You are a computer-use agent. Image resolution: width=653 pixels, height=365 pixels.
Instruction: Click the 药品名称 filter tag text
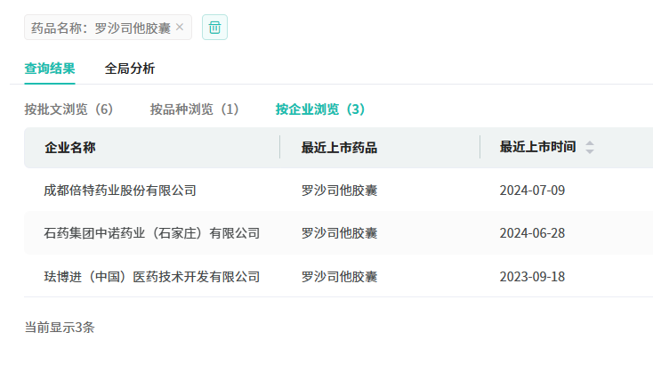[100, 28]
